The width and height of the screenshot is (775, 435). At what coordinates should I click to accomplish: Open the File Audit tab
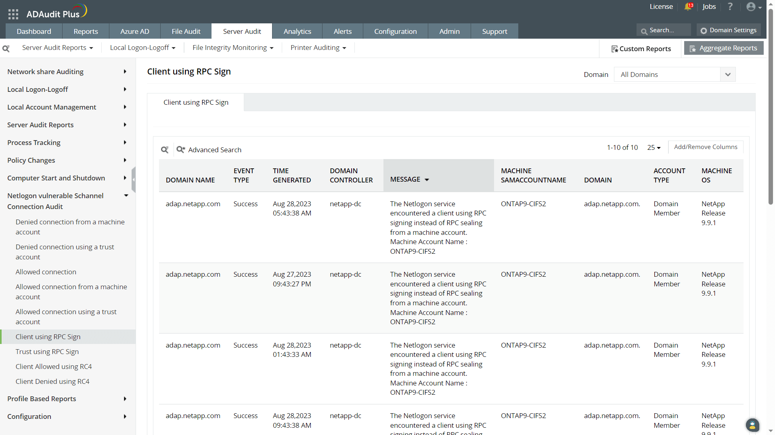(x=186, y=31)
